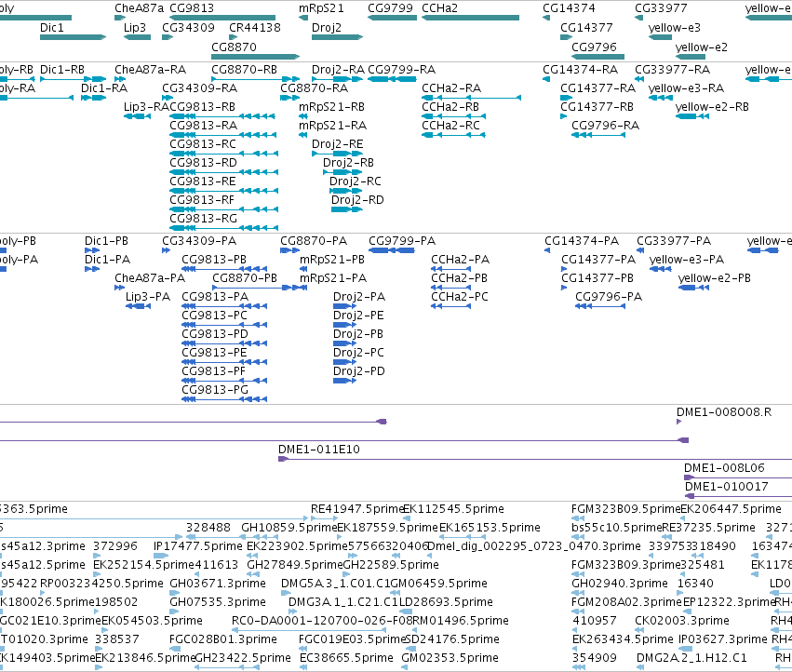Select the CG9813-RD transcript
The image size is (792, 672).
223,172
